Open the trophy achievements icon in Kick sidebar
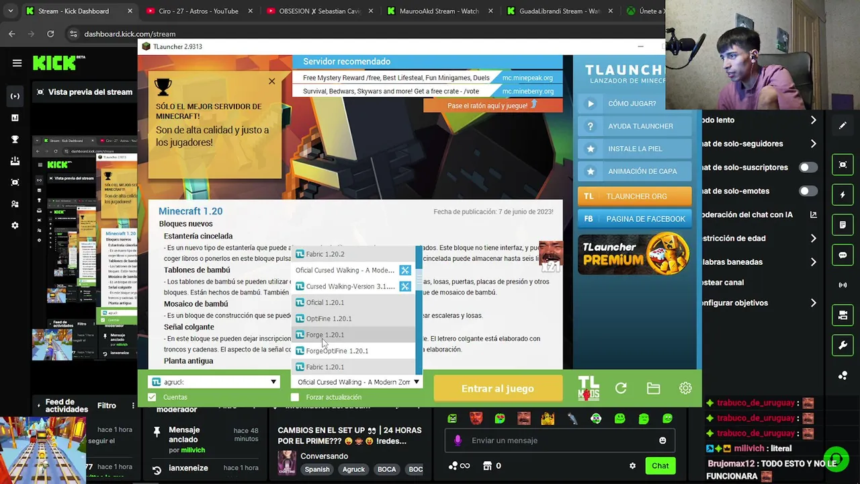The height and width of the screenshot is (484, 860). pos(15,139)
